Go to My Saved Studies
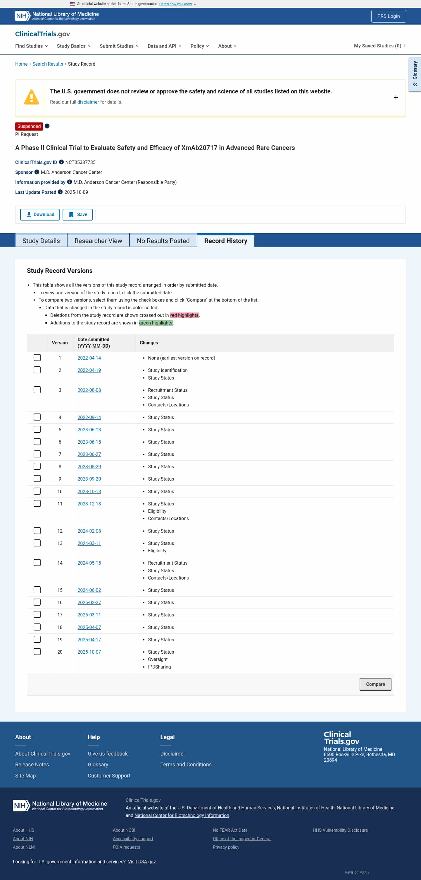Viewport: 421px width, 880px height. click(x=380, y=46)
